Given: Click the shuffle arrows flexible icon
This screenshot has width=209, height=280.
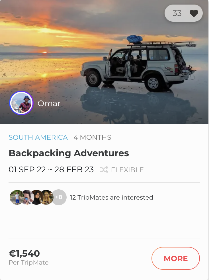Looking at the screenshot, I should point(104,170).
